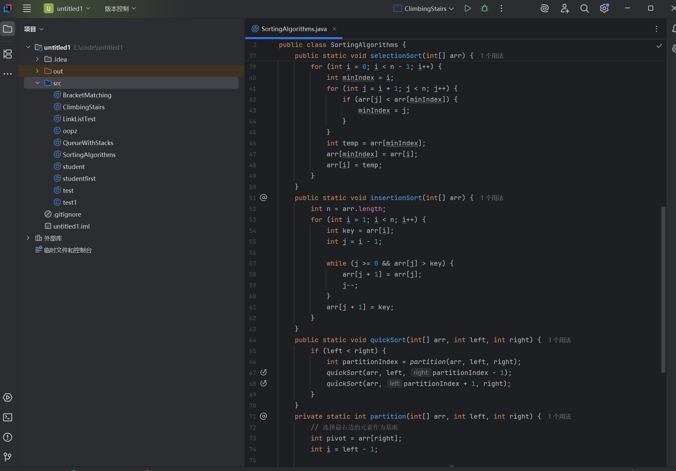Screen dimensions: 676x471
Task: Select LinkListTest class in tree
Action: pos(75,119)
